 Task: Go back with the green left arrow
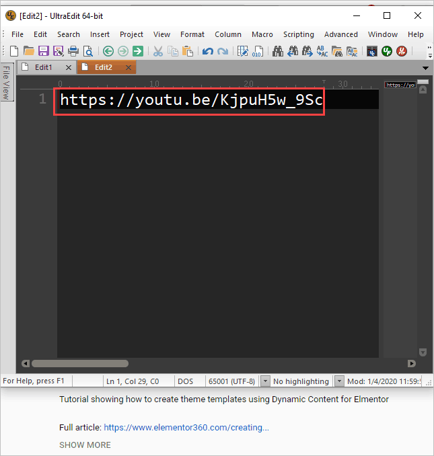pyautogui.click(x=108, y=51)
